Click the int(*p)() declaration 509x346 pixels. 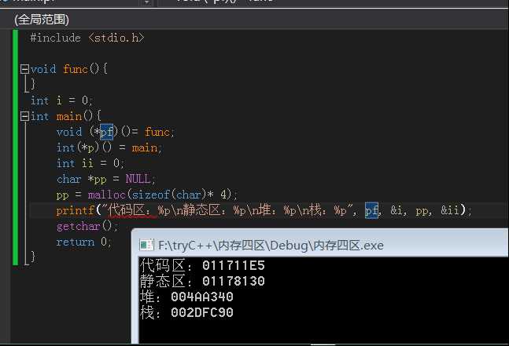coord(84,148)
